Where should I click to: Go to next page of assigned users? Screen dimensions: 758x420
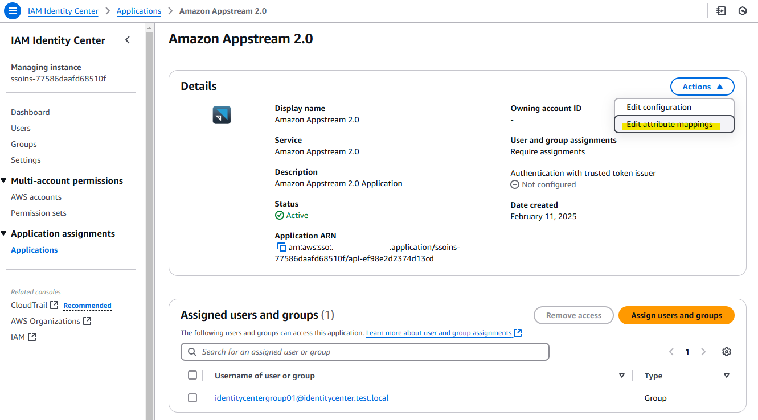(703, 352)
